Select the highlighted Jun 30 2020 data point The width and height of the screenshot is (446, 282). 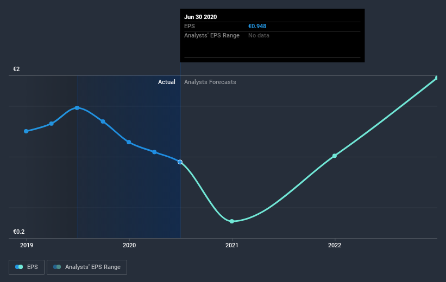(x=180, y=162)
